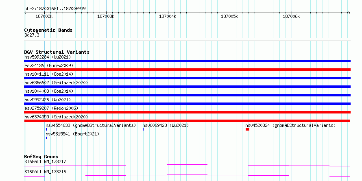Select the blue bar below nsv5992284
The width and height of the screenshot is (362, 181).
pyautogui.click(x=187, y=61)
